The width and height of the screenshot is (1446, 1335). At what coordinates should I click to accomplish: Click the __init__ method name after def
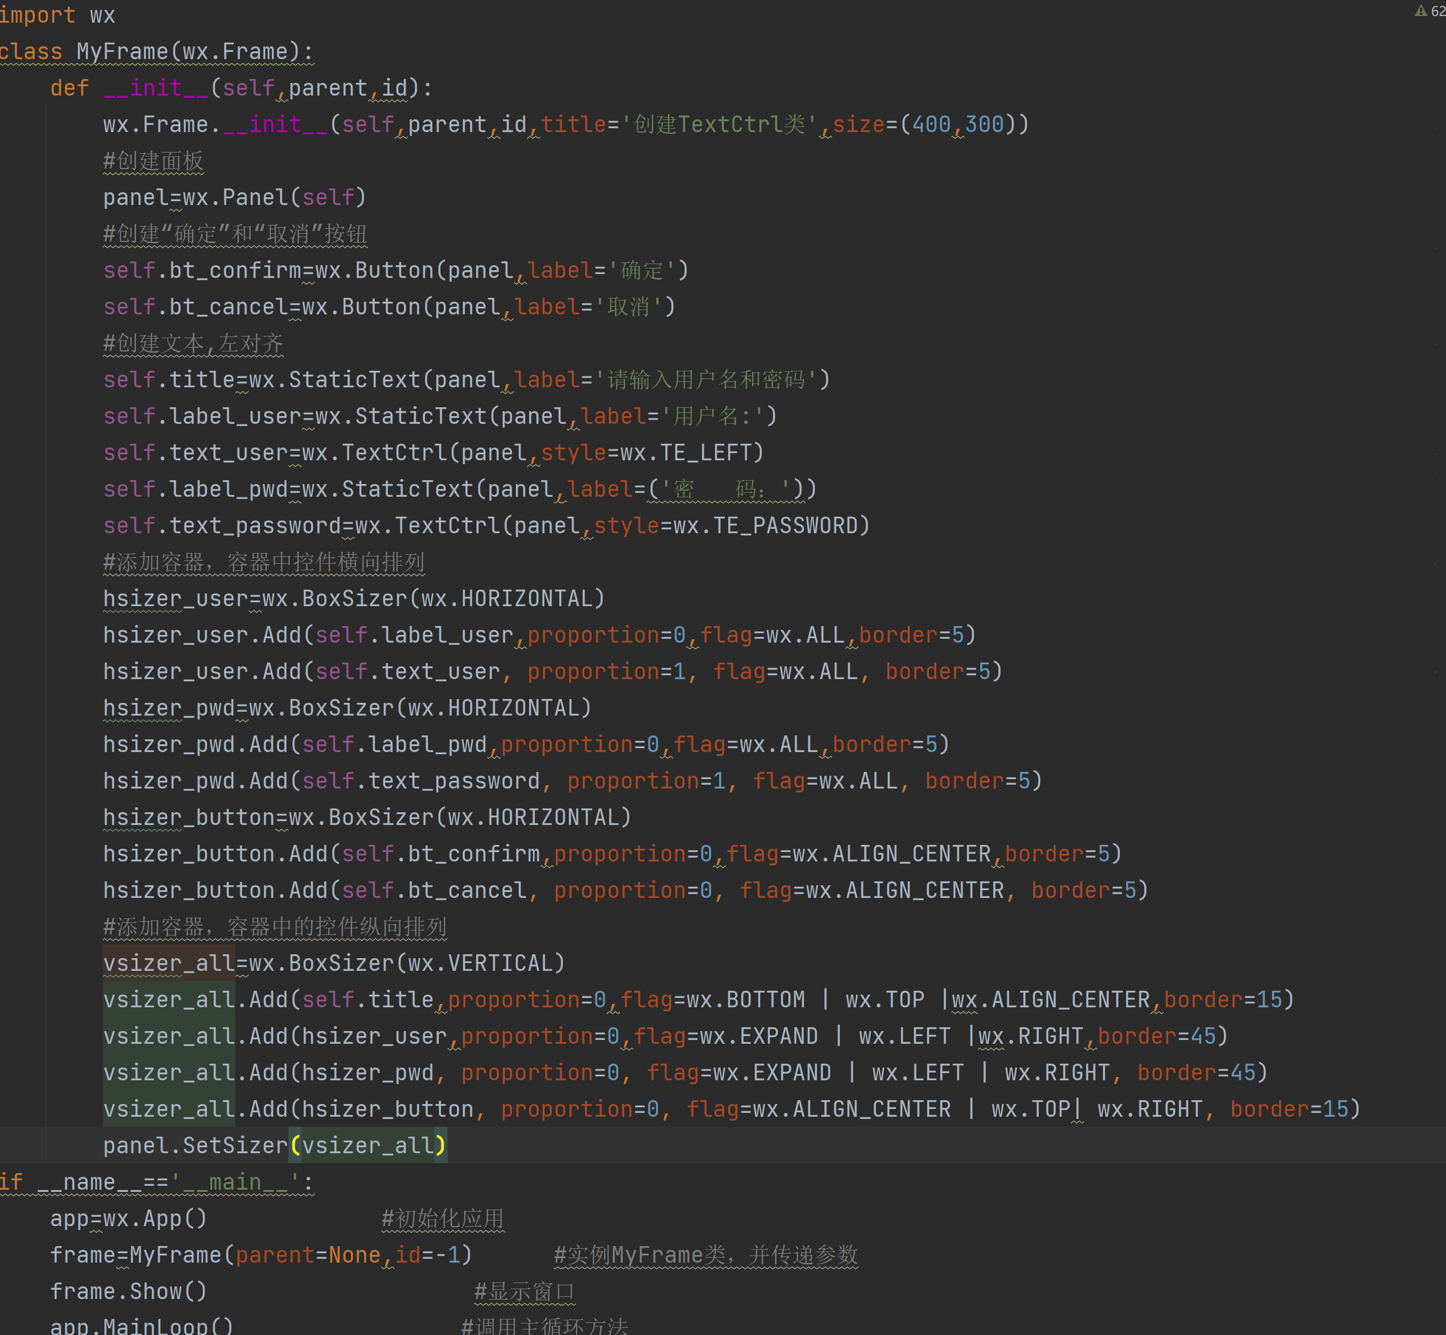155,88
